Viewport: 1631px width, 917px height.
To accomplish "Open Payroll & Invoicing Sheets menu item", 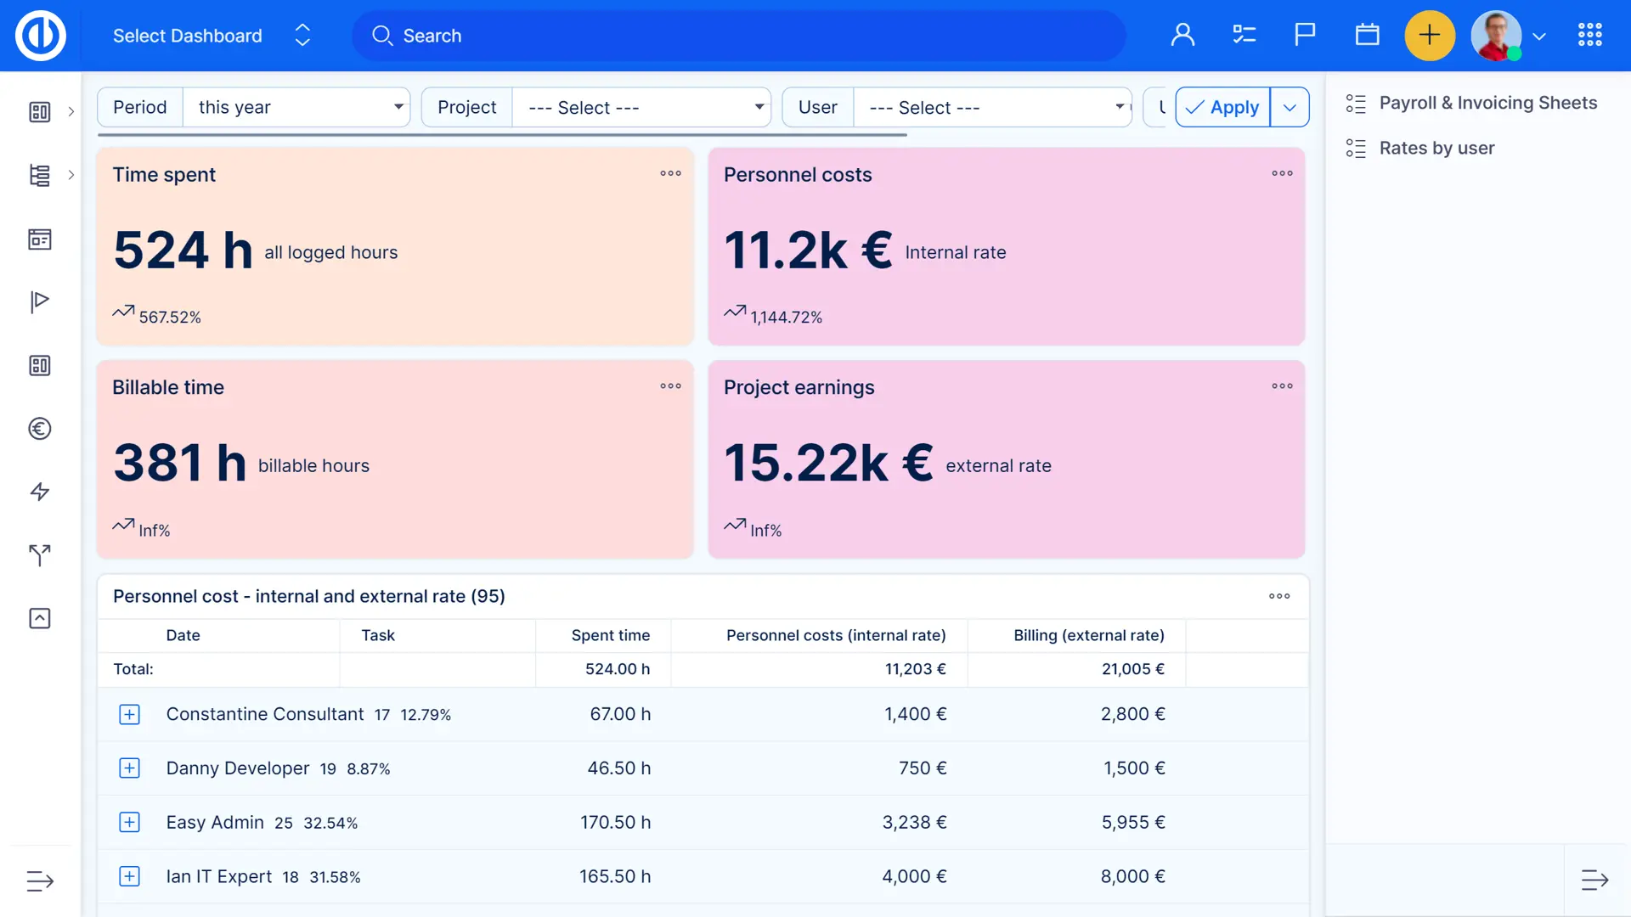I will pos(1487,103).
